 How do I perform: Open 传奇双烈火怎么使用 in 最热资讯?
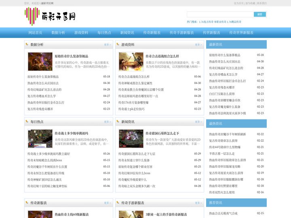pos(222,193)
